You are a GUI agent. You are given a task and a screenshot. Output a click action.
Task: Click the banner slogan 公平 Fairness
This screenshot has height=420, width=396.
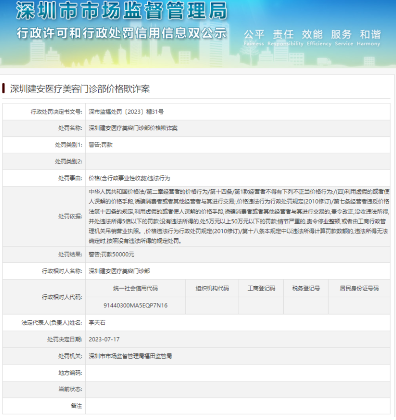click(x=254, y=38)
